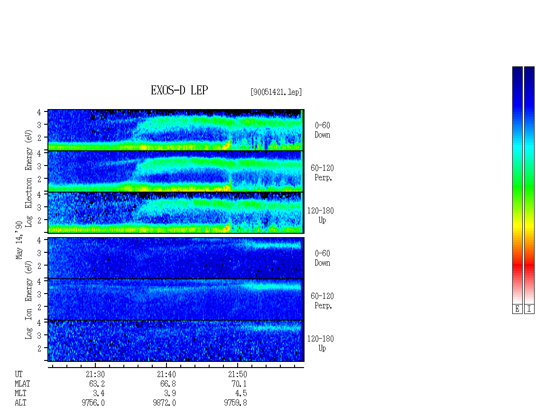536x415 pixels.
Task: Click the ALT value 9872.0
Action: click(164, 403)
